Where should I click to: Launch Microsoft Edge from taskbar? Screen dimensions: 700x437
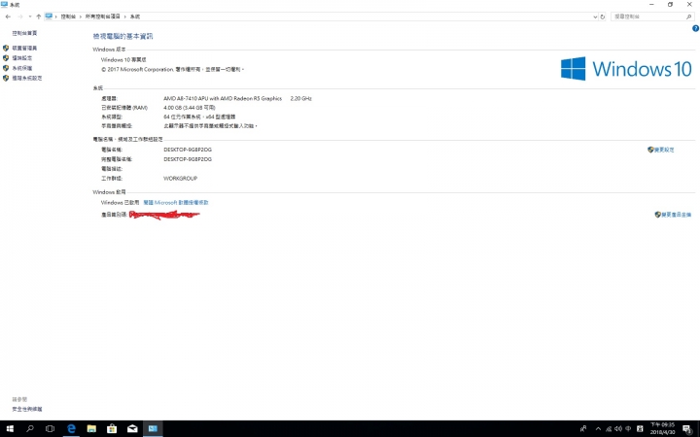pos(71,428)
